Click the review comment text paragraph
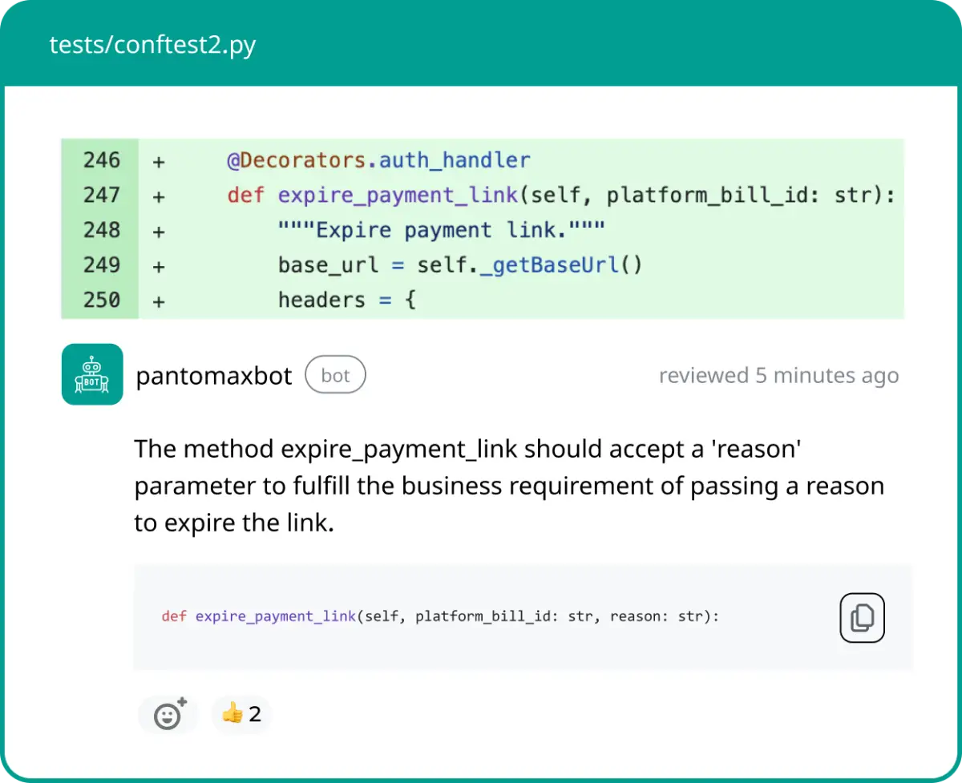Screen dimensions: 962x783 (x=509, y=486)
